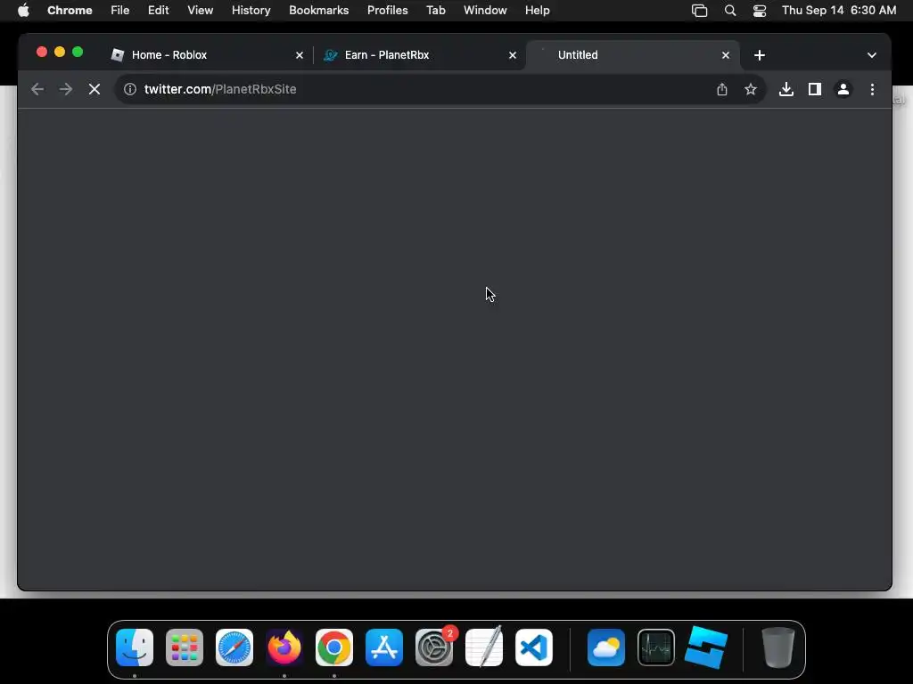Minimize the Chrome window with yellow button
Image resolution: width=913 pixels, height=684 pixels.
click(x=60, y=52)
